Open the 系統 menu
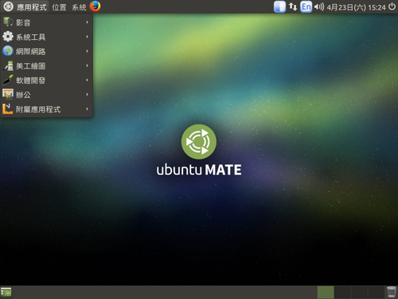Image resolution: width=398 pixels, height=299 pixels. [79, 7]
